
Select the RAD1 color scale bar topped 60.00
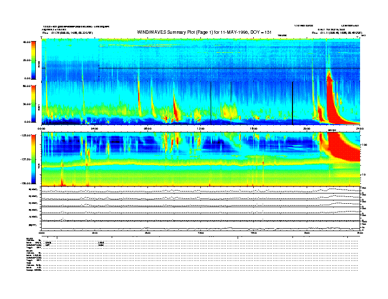(x=33, y=104)
